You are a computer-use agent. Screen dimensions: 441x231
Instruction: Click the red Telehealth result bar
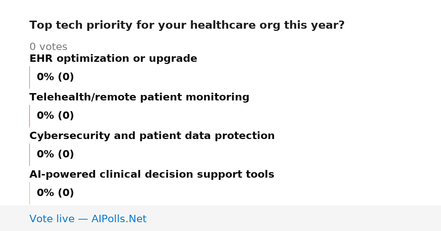pyautogui.click(x=29, y=116)
